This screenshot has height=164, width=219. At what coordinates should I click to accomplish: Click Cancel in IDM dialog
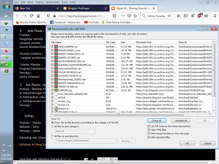207,143
